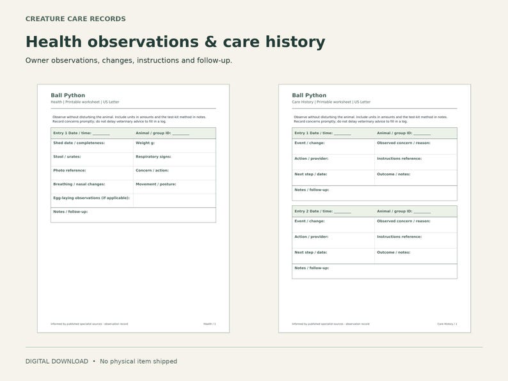Click 'Observed concern / reason:' in Entry 2

(416, 224)
